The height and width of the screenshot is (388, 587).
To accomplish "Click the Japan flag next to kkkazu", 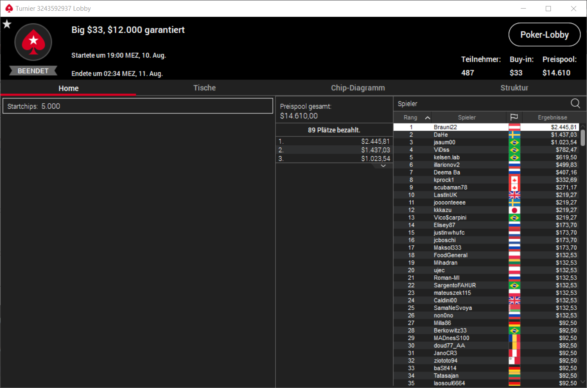I will [x=514, y=210].
